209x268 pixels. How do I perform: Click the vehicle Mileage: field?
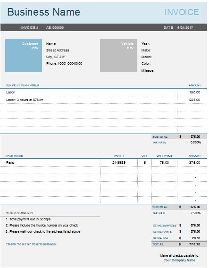coord(148,70)
